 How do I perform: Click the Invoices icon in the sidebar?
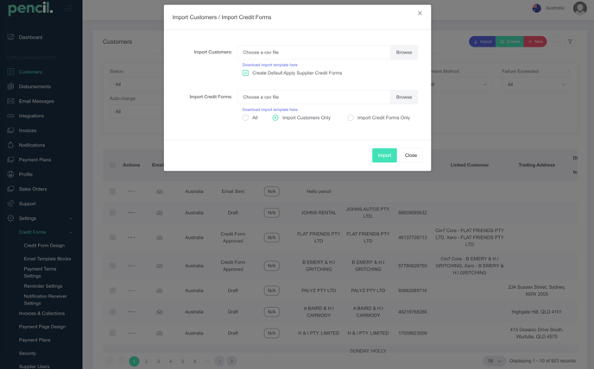point(10,130)
